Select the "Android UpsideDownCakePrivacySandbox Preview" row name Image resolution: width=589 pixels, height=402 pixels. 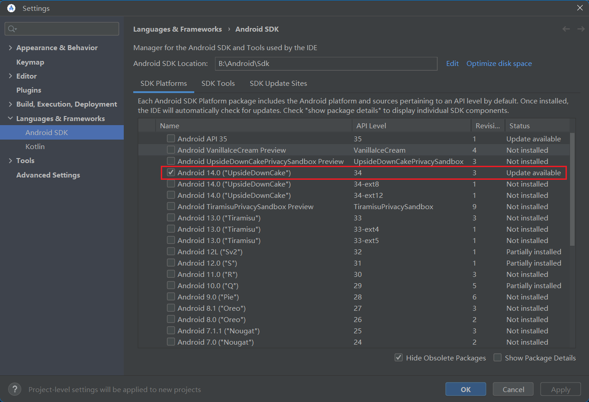pyautogui.click(x=261, y=161)
